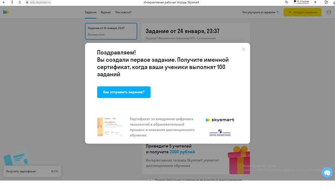This screenshot has width=335, height=189.
Task: Click the user profile avatar icon
Action: tap(329, 12)
